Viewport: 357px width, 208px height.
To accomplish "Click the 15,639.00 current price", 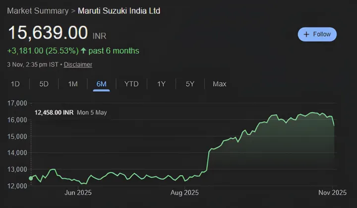I will [48, 33].
